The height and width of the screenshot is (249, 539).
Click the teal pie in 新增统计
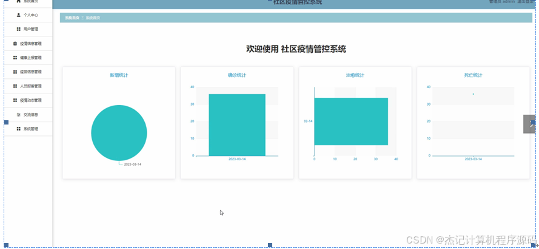tap(119, 133)
